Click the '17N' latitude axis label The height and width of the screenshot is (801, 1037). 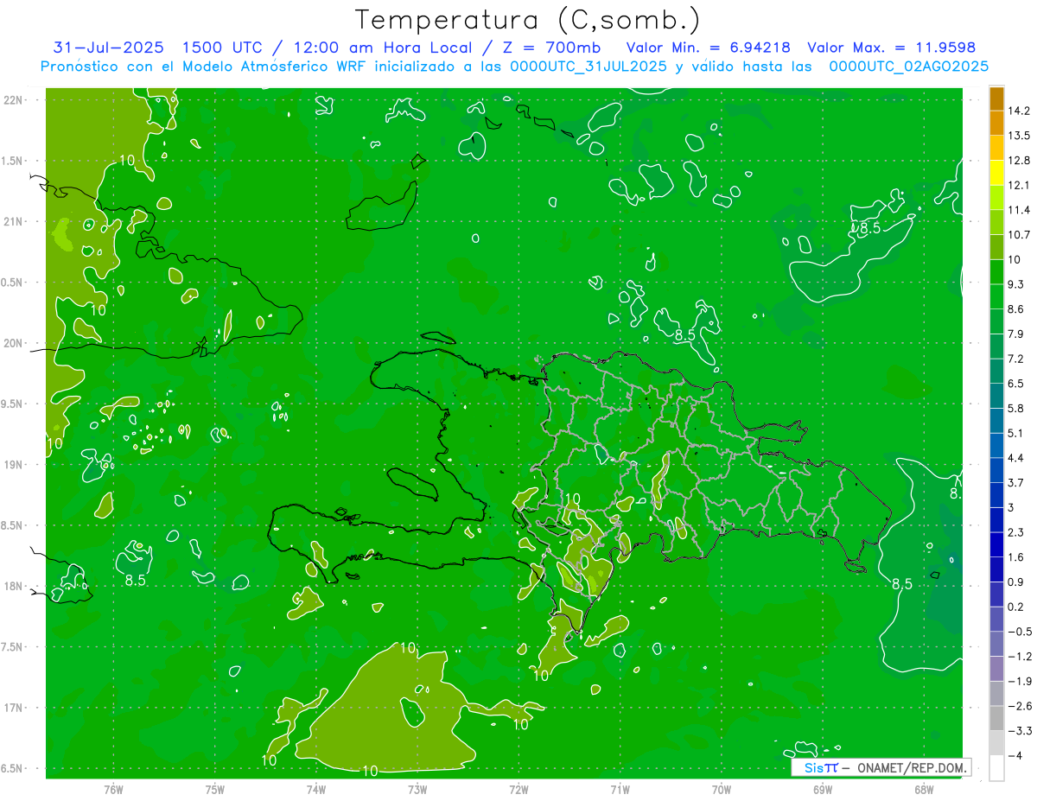coord(13,708)
